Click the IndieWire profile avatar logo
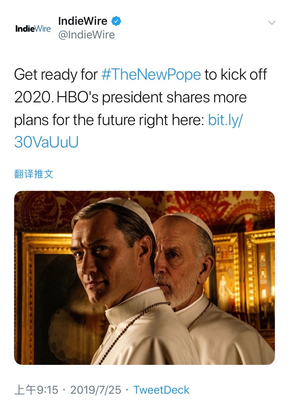 coord(33,29)
